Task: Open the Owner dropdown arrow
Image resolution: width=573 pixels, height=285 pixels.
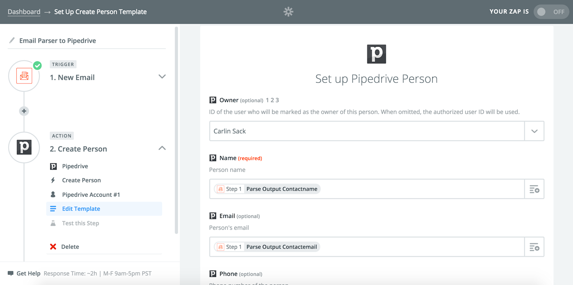Action: click(534, 131)
